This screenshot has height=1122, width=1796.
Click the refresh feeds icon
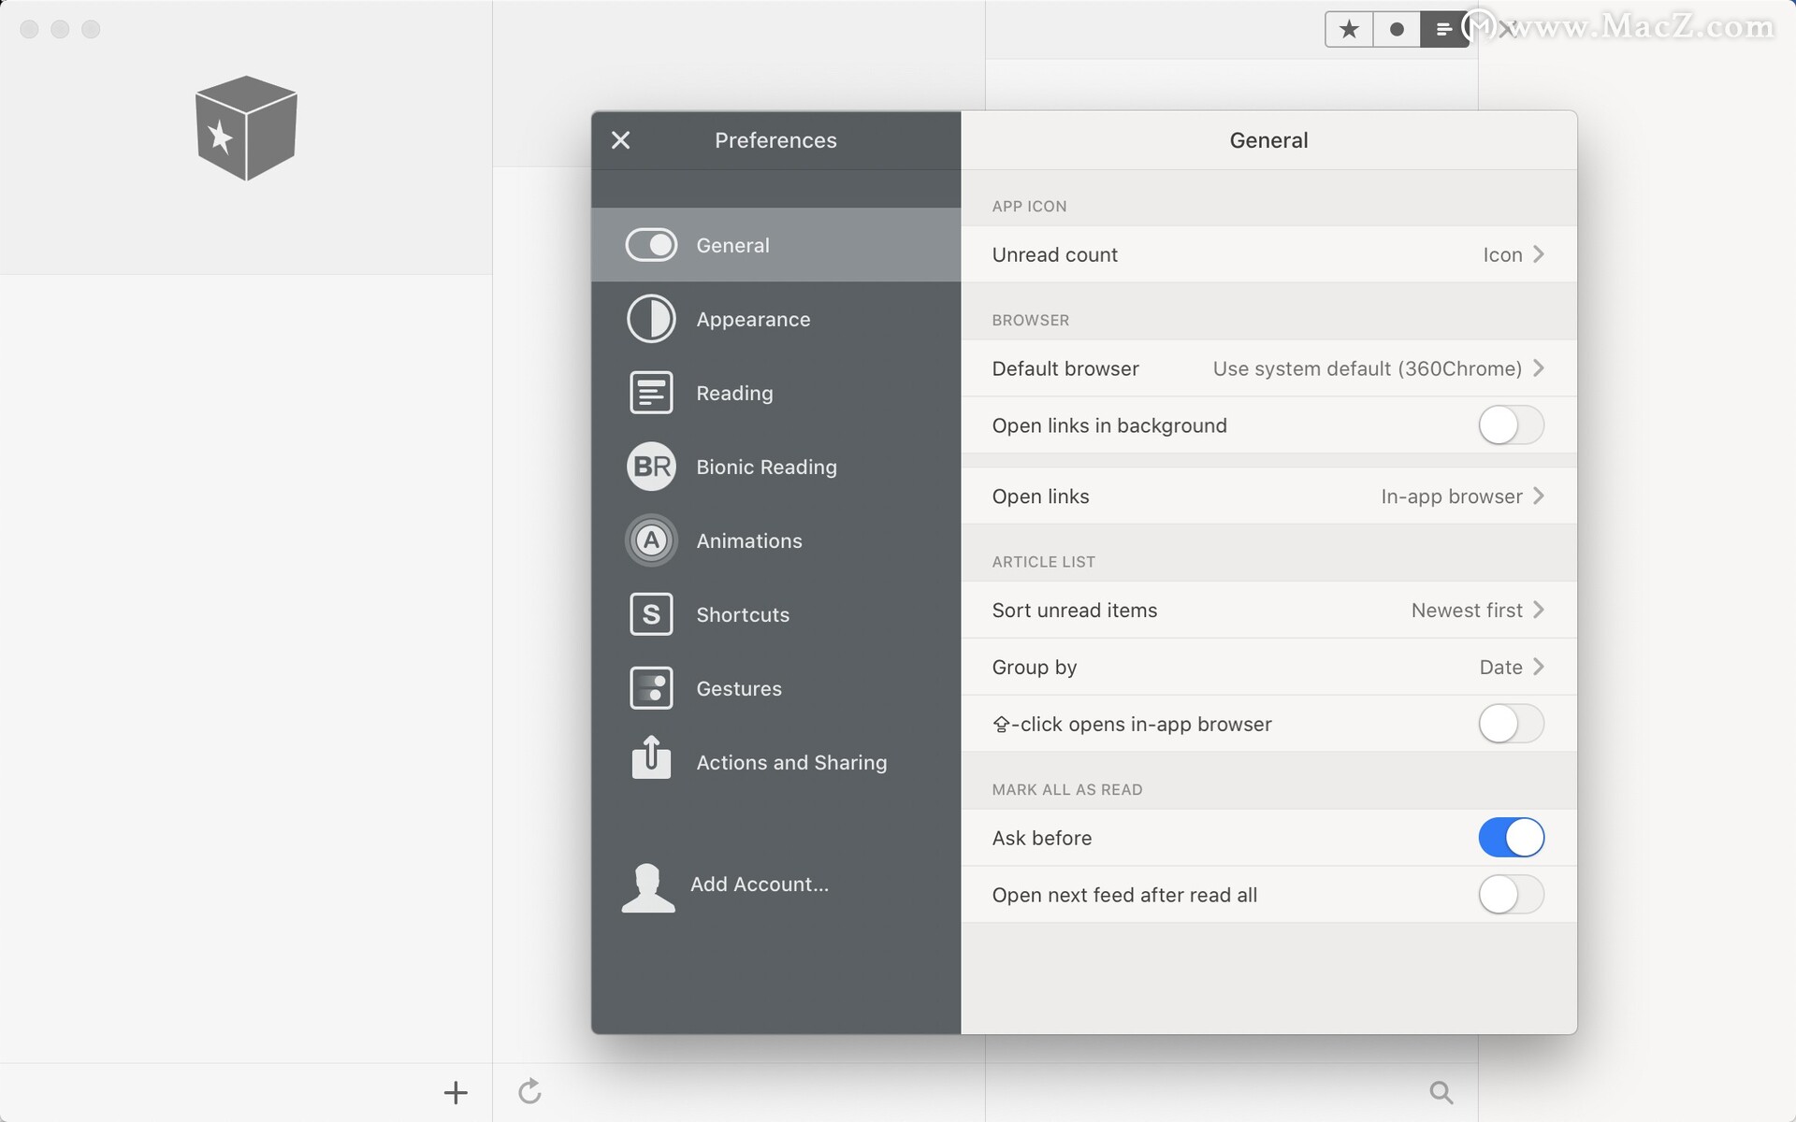coord(529,1091)
